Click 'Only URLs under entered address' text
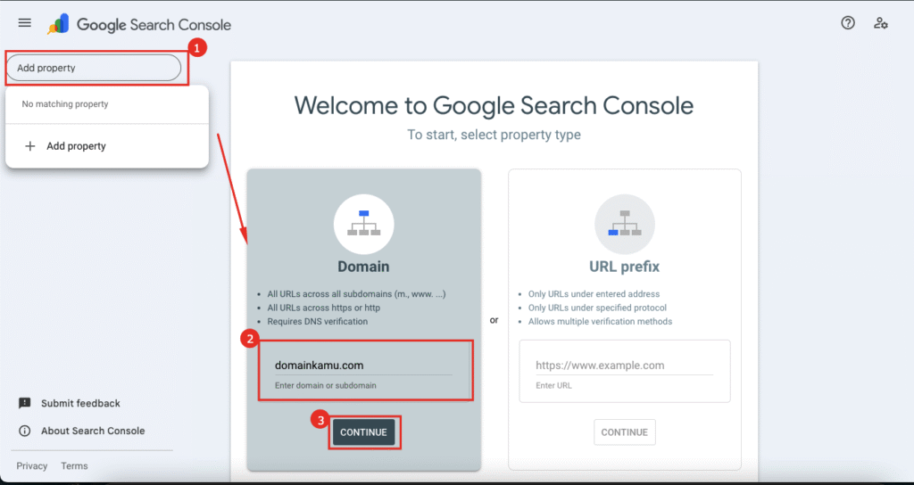The height and width of the screenshot is (485, 914). click(x=594, y=294)
